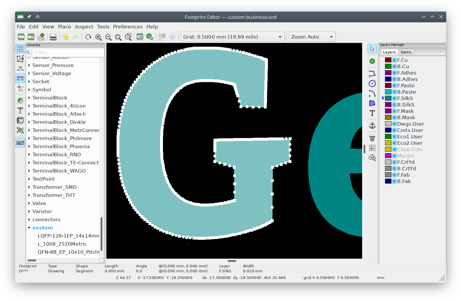The image size is (461, 301).
Task: Select the L_1008_2520Metric footprint
Action: click(62, 244)
